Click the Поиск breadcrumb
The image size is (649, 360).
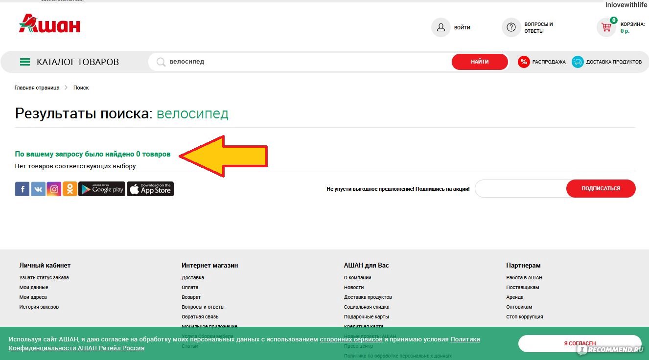81,88
